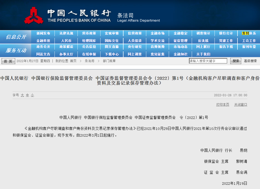Open 报告下载 menu item

coord(226,47)
